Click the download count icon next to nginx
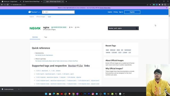 click(70, 27)
